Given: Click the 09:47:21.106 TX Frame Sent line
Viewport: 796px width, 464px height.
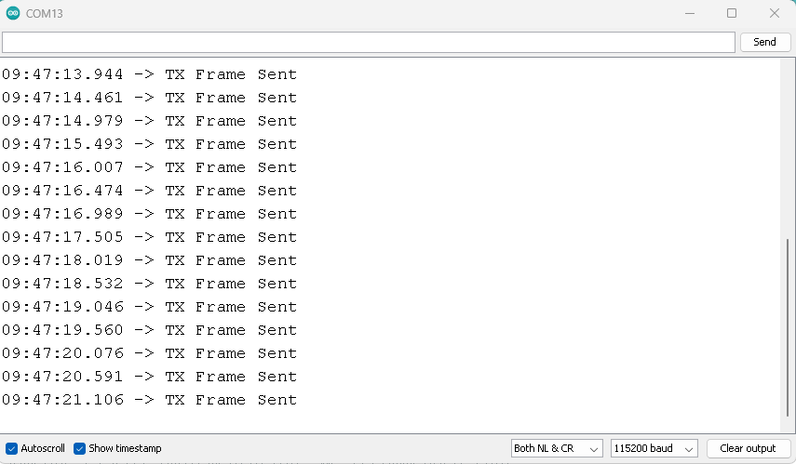Looking at the screenshot, I should 149,400.
